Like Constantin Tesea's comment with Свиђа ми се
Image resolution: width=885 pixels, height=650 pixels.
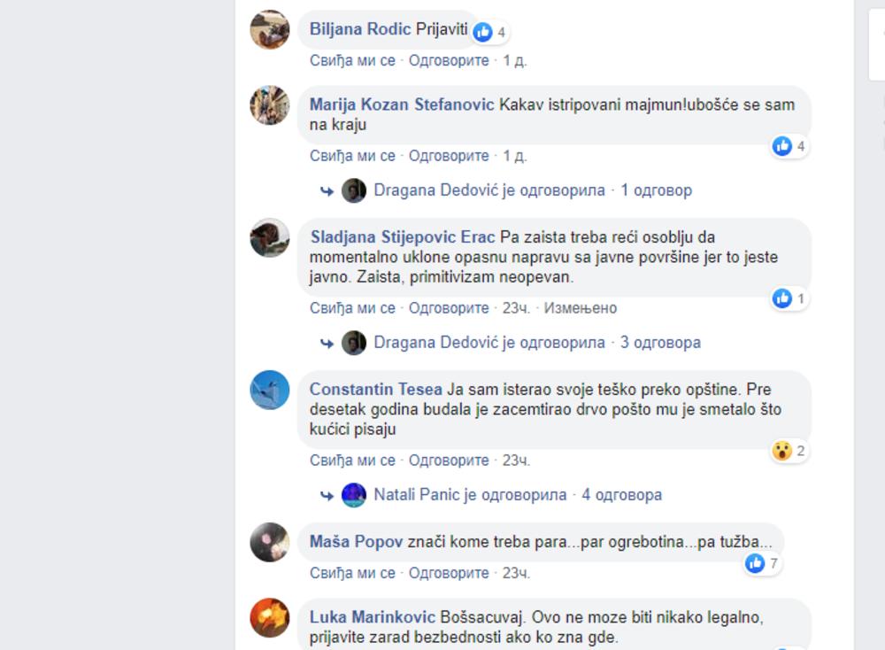point(352,460)
